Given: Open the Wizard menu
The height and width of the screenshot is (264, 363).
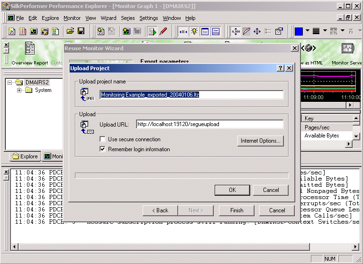Looking at the screenshot, I should (x=109, y=18).
